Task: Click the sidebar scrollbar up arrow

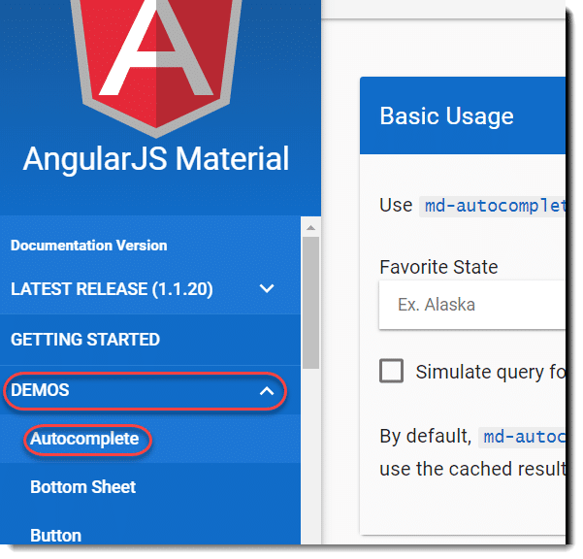Action: tap(310, 228)
